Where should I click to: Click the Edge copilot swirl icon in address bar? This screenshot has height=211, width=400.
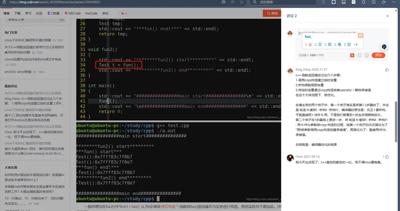coord(224,2)
